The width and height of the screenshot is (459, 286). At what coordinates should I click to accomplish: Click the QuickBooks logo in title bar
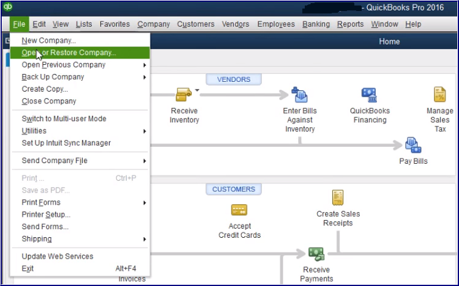click(x=8, y=7)
